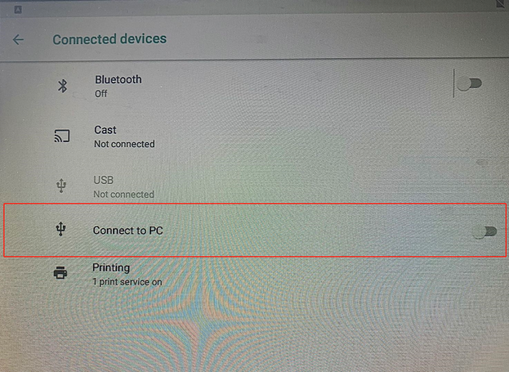This screenshot has height=372, width=509.
Task: Click the signal icon in status bar top-right
Action: point(500,4)
